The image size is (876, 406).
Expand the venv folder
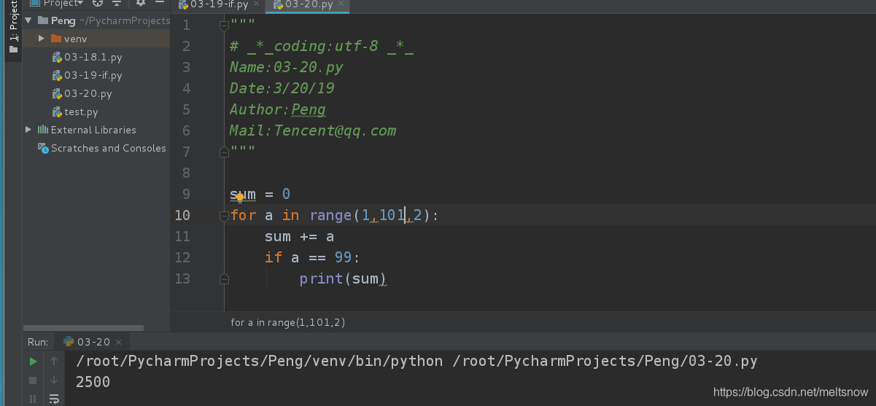(42, 39)
